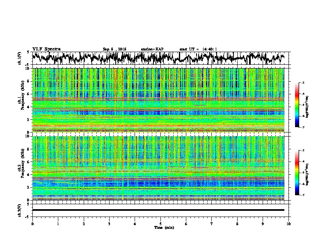Image resolution: width=325 pixels, height=251 pixels.
Task: Click the 10 tick on the time axis
Action: [x=288, y=224]
